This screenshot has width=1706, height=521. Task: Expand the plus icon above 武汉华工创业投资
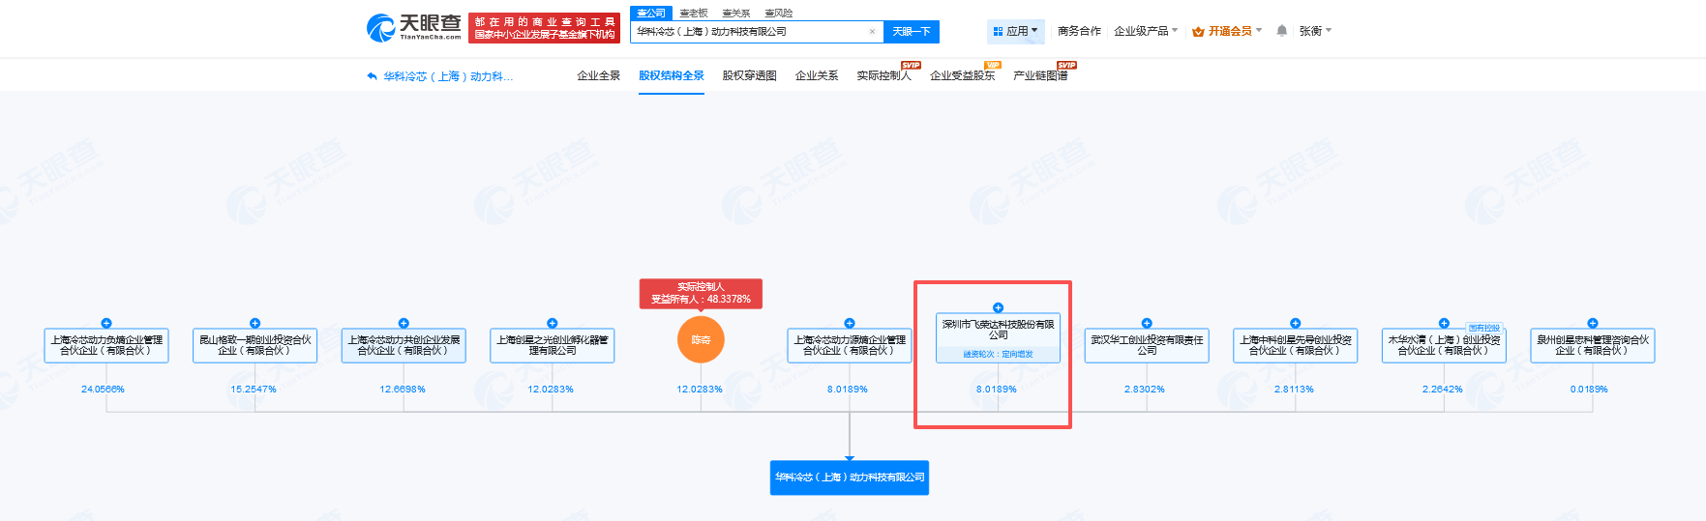coord(1147,323)
